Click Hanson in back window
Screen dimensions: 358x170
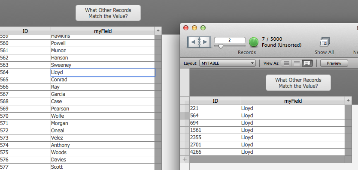point(103,58)
